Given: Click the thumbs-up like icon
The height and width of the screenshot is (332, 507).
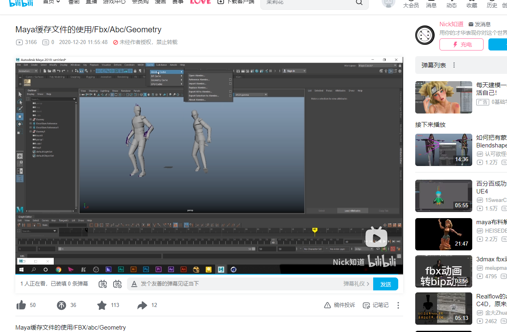Looking at the screenshot, I should point(21,305).
